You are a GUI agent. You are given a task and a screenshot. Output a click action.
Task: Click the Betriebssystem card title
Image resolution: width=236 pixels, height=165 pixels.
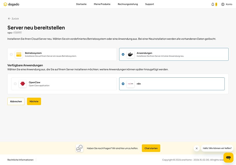pyautogui.click(x=33, y=53)
